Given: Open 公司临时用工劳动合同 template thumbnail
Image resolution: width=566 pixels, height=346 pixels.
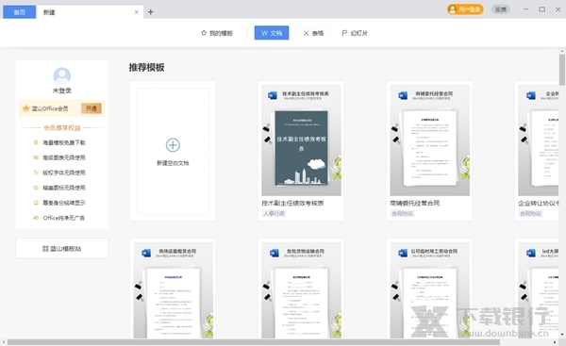Looking at the screenshot, I should tap(429, 290).
